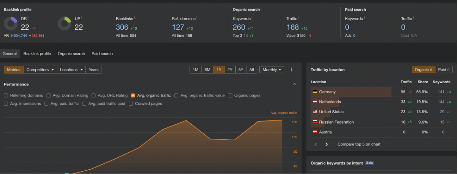Open the Competitors dropdown
Viewport: 458px width, 174px height.
coord(40,70)
